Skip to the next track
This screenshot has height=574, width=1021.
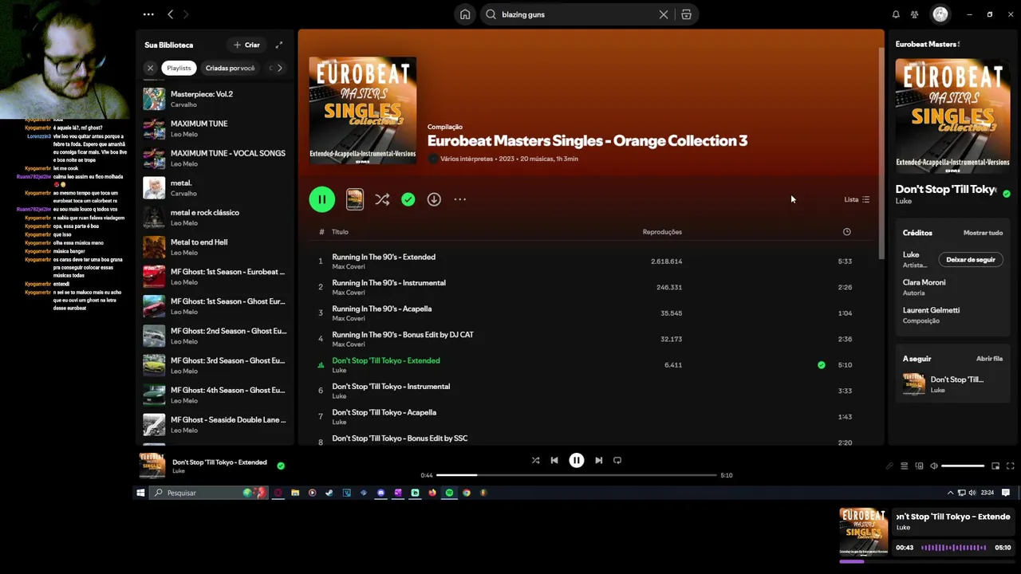click(598, 460)
